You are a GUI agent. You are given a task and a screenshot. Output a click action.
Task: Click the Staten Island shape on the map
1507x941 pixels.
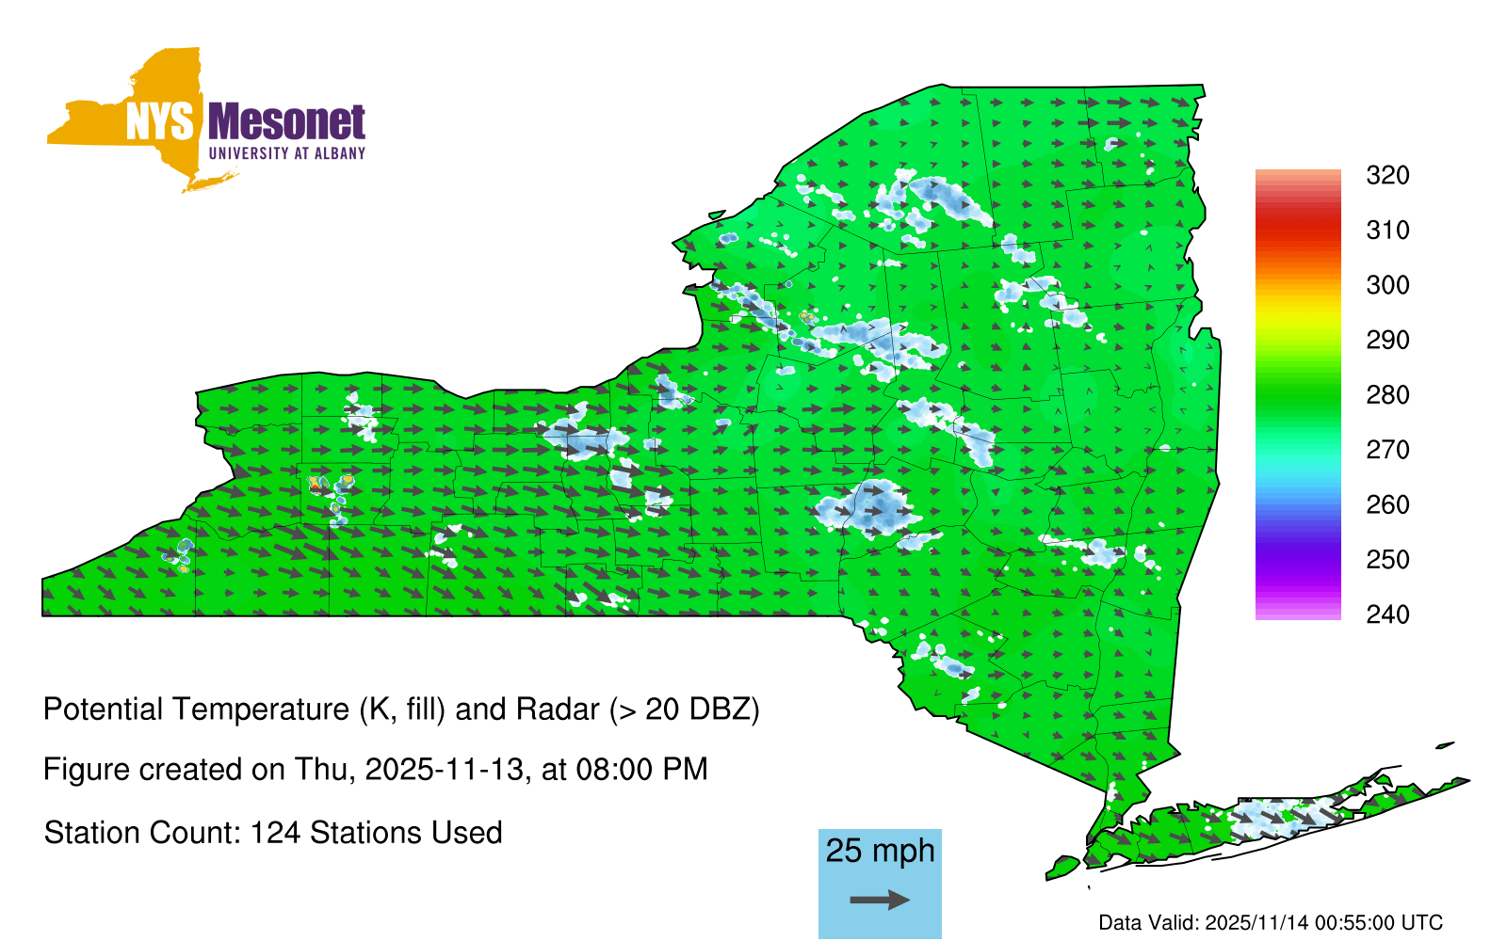[x=1062, y=866]
